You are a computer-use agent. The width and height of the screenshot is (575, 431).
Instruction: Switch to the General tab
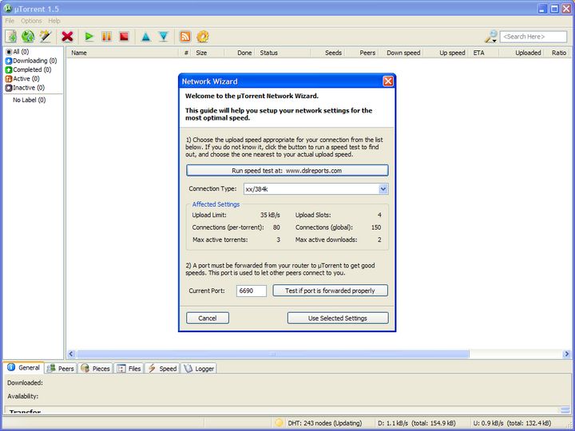[24, 368]
